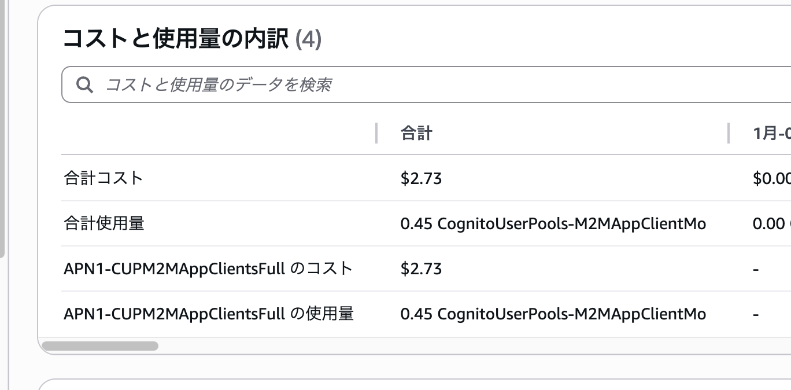Click the 0.45 CognitoUserPools usage value

click(x=553, y=223)
